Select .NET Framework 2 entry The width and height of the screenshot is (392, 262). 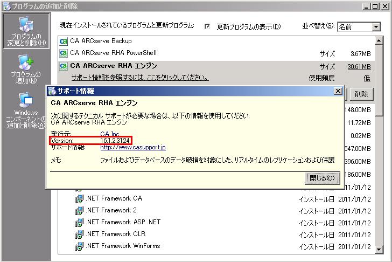(111, 210)
